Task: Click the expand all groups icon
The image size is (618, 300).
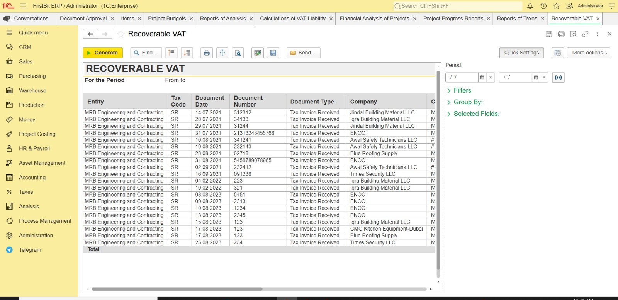Action: [187, 53]
